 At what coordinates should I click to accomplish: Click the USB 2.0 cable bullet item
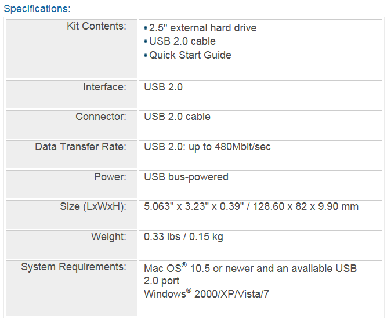point(180,41)
